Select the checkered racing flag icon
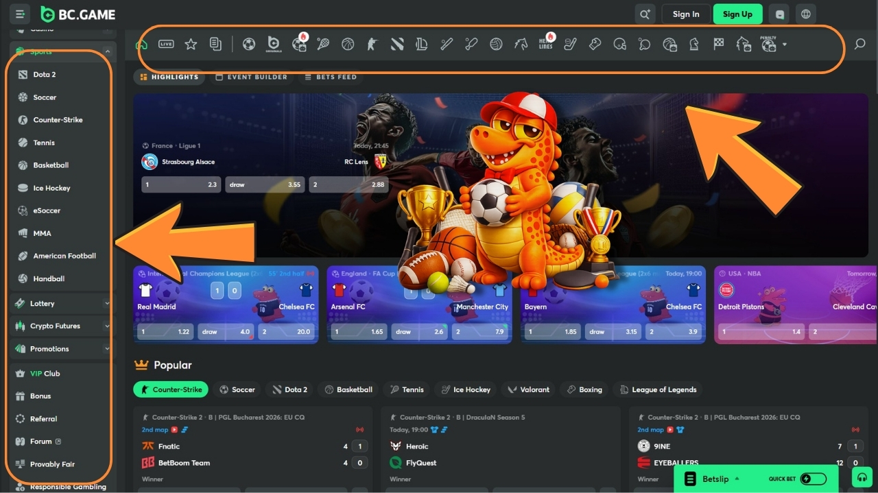 719,45
